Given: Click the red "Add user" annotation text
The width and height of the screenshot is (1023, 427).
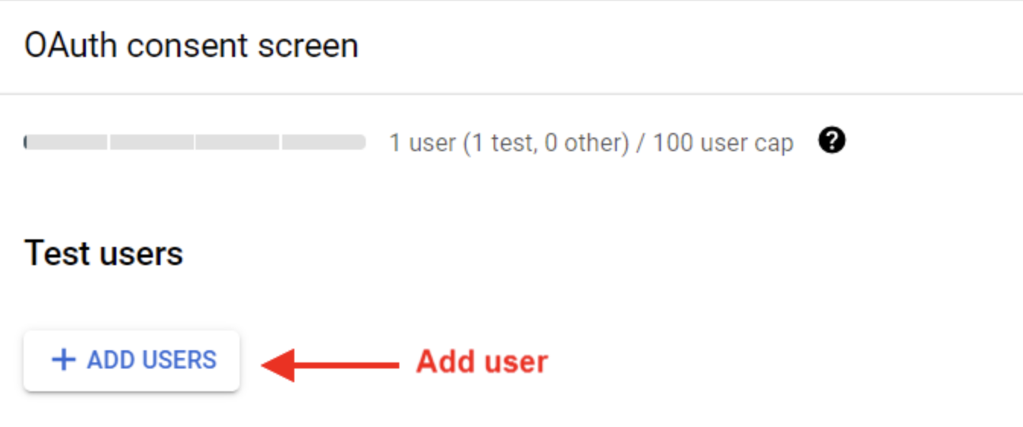Looking at the screenshot, I should pyautogui.click(x=481, y=362).
